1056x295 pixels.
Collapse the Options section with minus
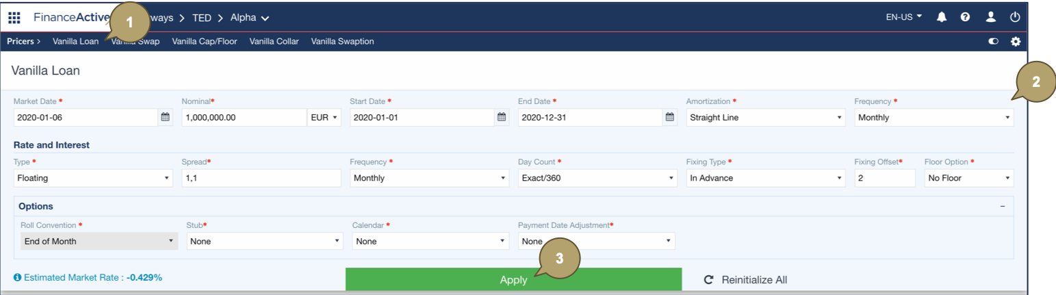1003,206
